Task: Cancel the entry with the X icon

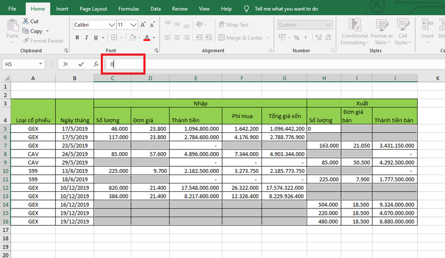Action: point(66,64)
